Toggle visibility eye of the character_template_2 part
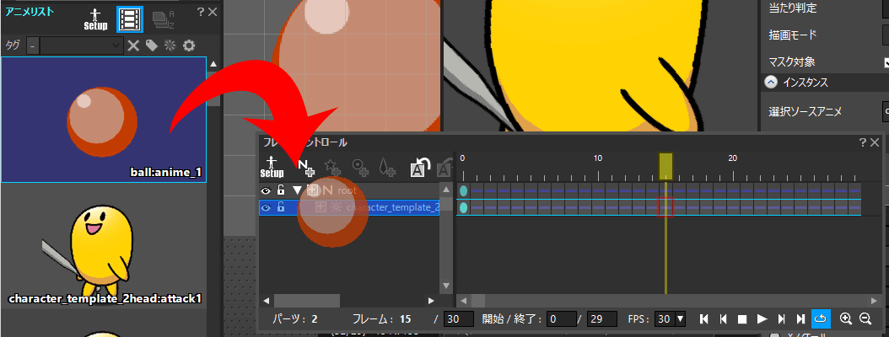The image size is (889, 337). point(266,207)
